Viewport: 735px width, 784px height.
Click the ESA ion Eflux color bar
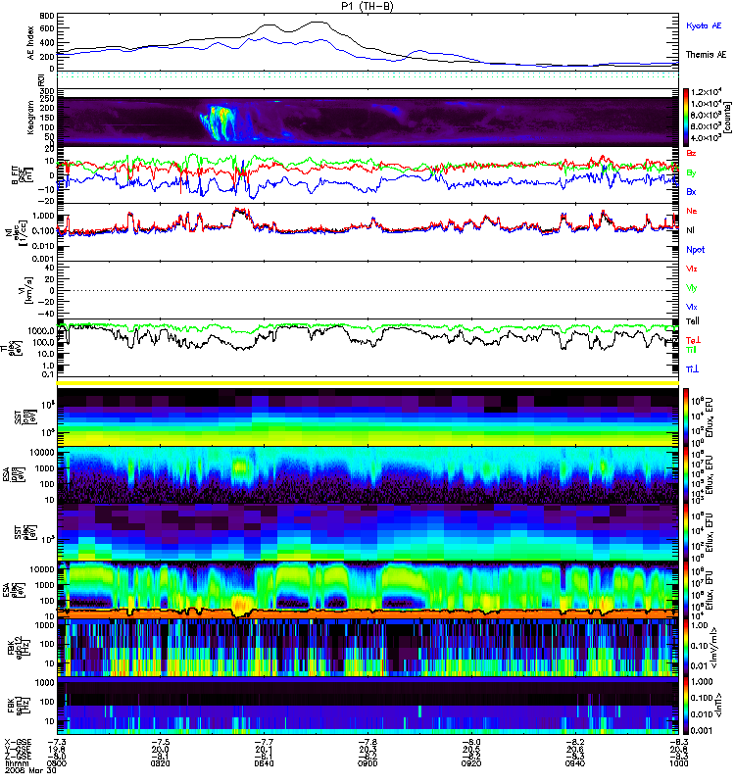(x=686, y=475)
